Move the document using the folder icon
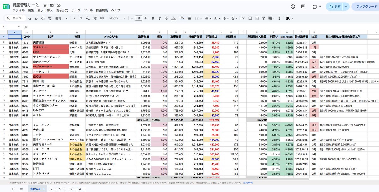 (52, 6)
